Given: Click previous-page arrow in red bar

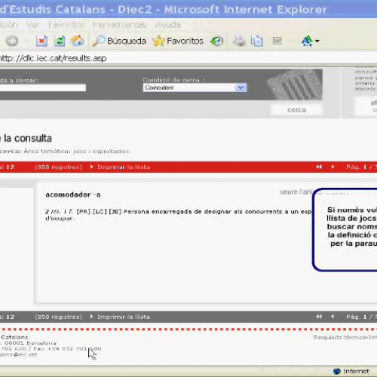Looking at the screenshot, I should coord(333,167).
